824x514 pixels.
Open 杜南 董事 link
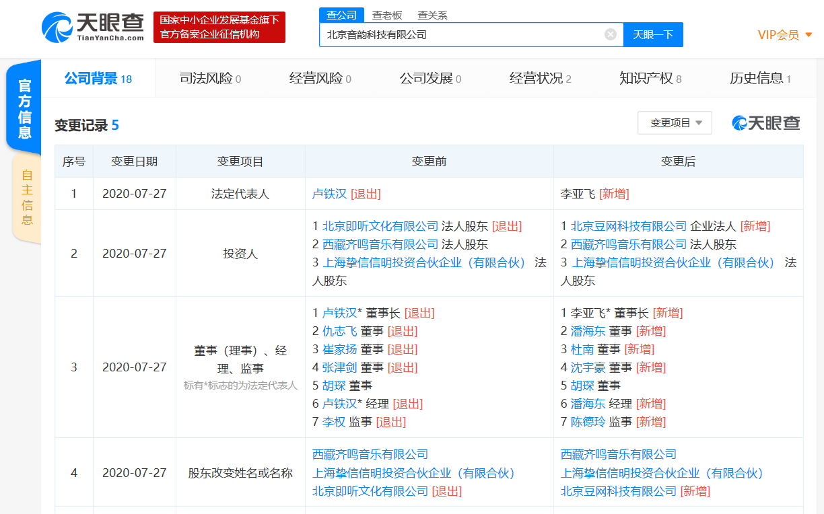582,349
